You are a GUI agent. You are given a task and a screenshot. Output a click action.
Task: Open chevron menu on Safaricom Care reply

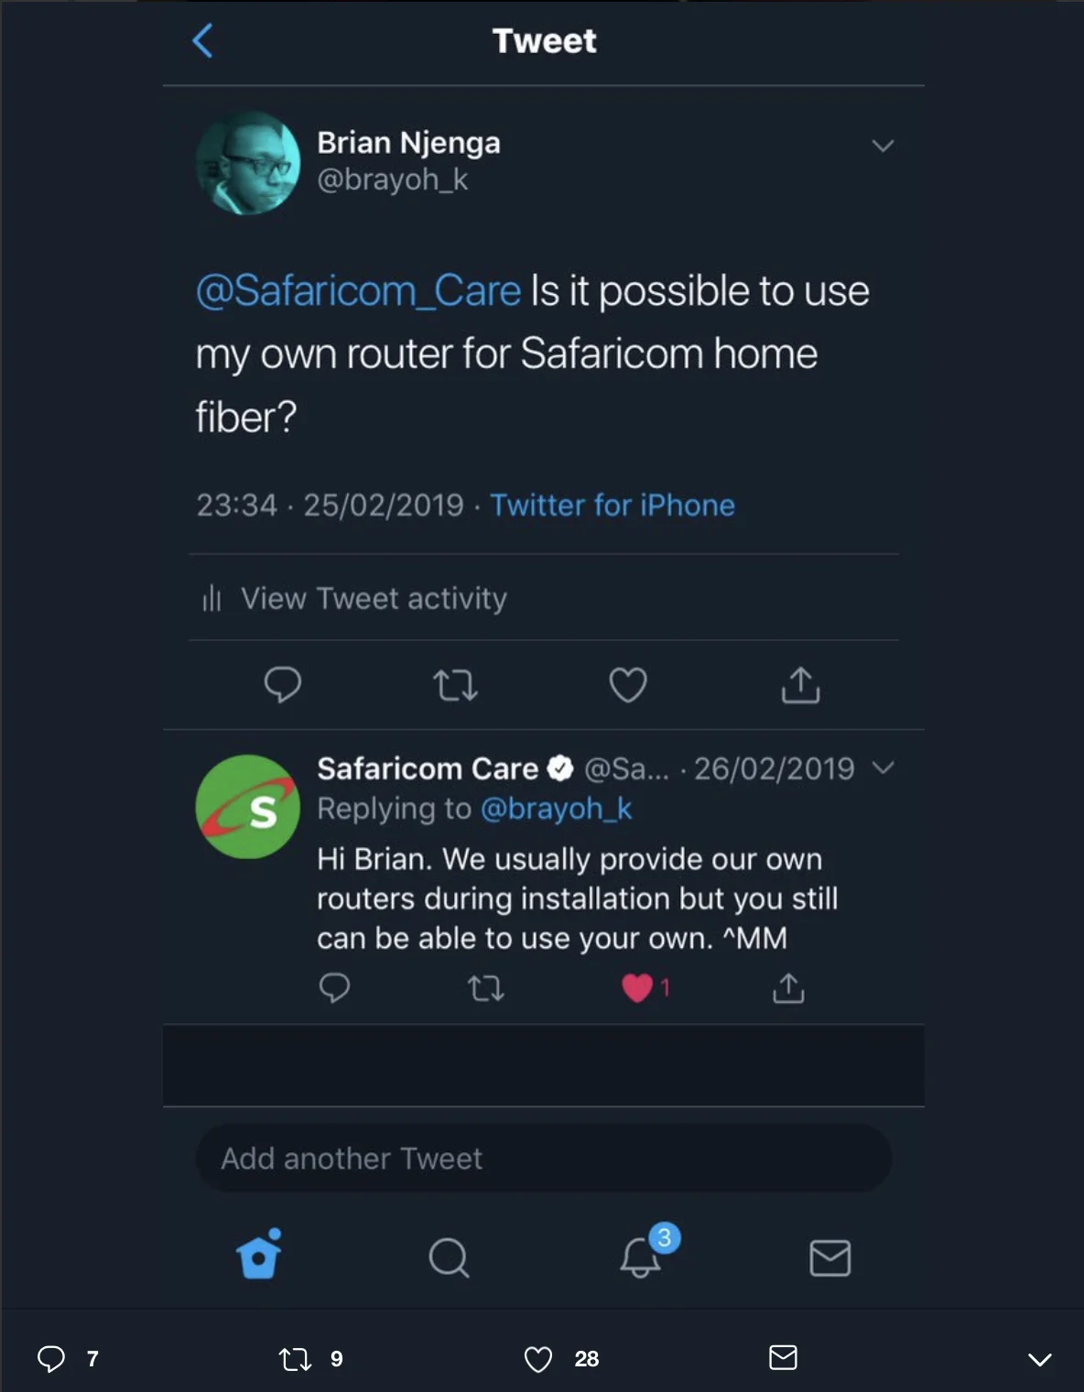point(883,767)
